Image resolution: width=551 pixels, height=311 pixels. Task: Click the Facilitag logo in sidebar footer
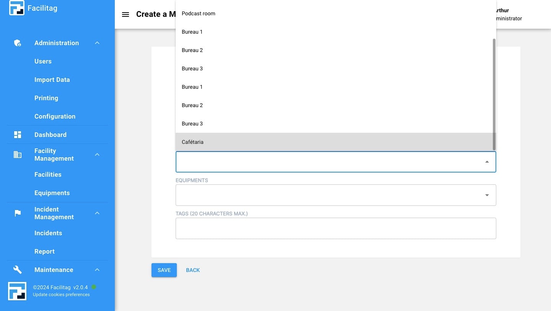coord(17,291)
